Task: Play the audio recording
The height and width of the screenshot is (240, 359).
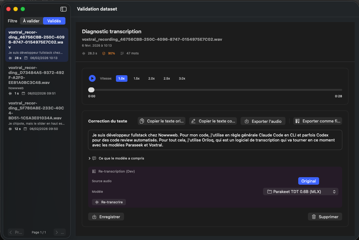Action: coord(92,78)
